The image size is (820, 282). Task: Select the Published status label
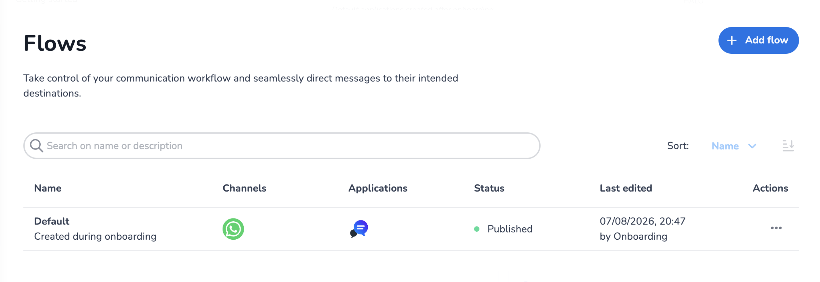(x=509, y=229)
